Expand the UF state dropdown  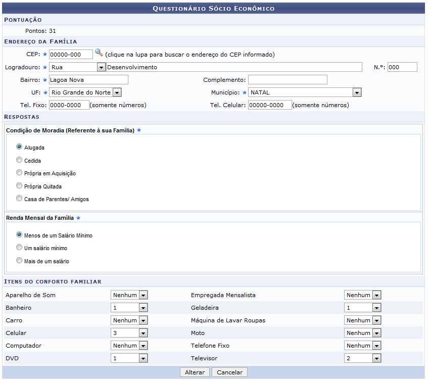[117, 92]
